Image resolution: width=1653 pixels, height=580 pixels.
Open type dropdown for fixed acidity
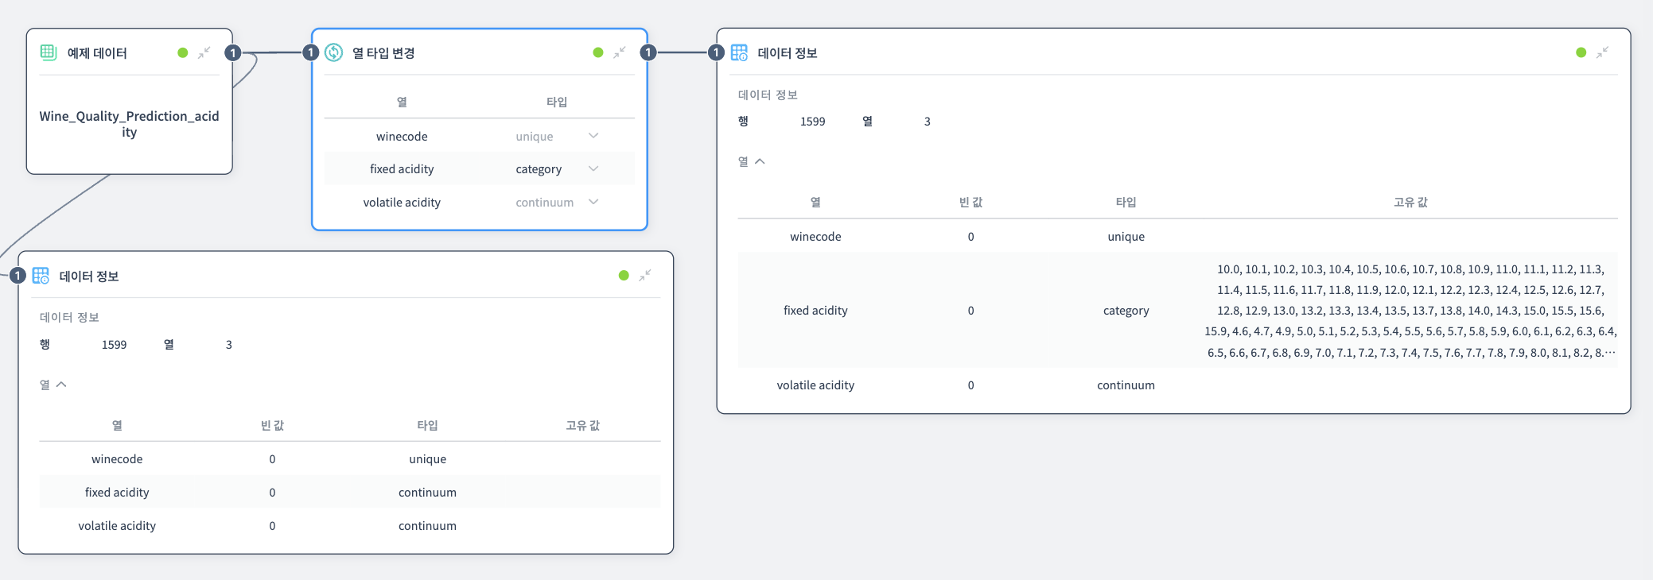(x=593, y=168)
